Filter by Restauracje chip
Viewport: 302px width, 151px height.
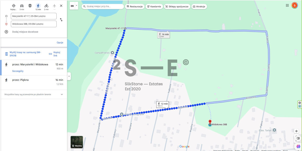pyautogui.click(x=135, y=7)
